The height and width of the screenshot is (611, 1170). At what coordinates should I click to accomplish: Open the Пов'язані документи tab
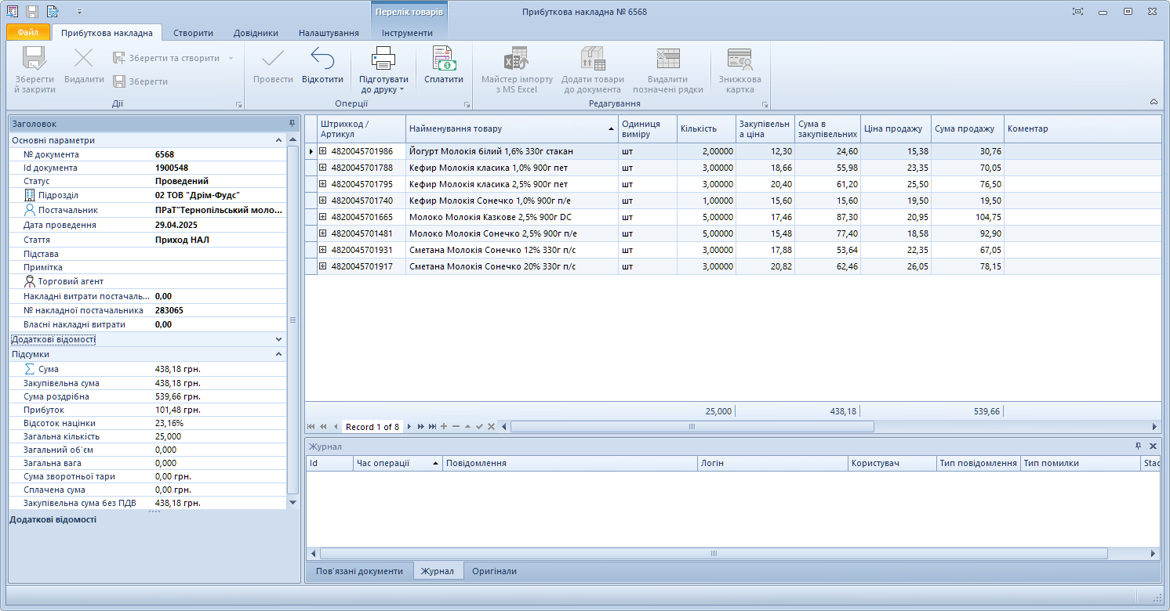(x=359, y=571)
